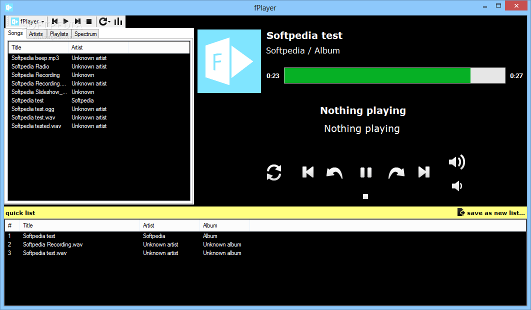Click the toolbar spectrum bars icon
Image resolution: width=531 pixels, height=310 pixels.
click(118, 21)
